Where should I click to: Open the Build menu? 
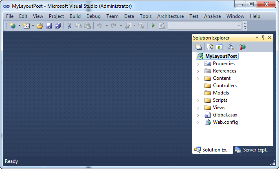(x=75, y=16)
